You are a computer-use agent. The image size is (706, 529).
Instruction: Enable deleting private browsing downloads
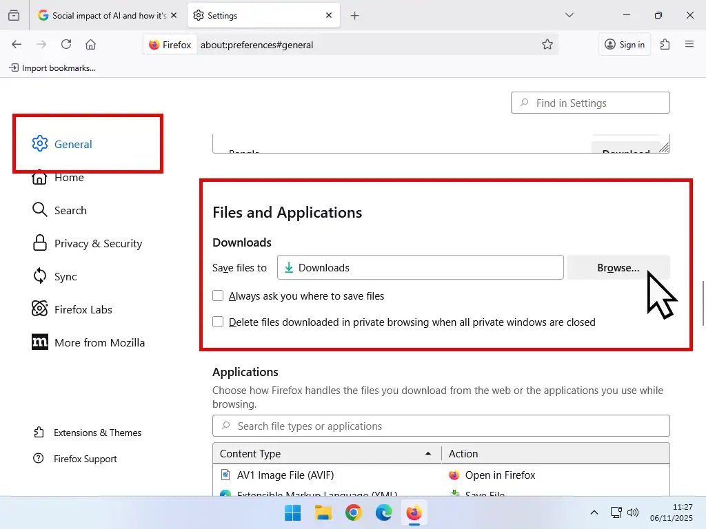tap(218, 322)
